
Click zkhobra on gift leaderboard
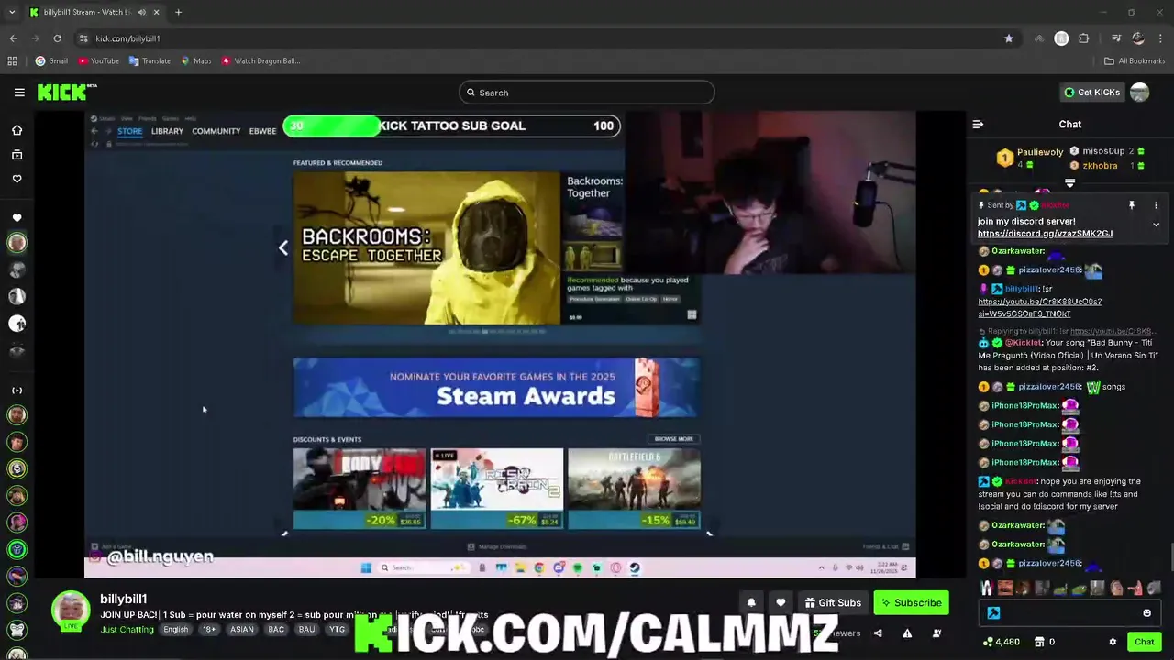(x=1100, y=166)
